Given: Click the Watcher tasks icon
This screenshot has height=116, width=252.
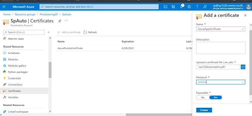Looking at the screenshot, I should (5, 39).
